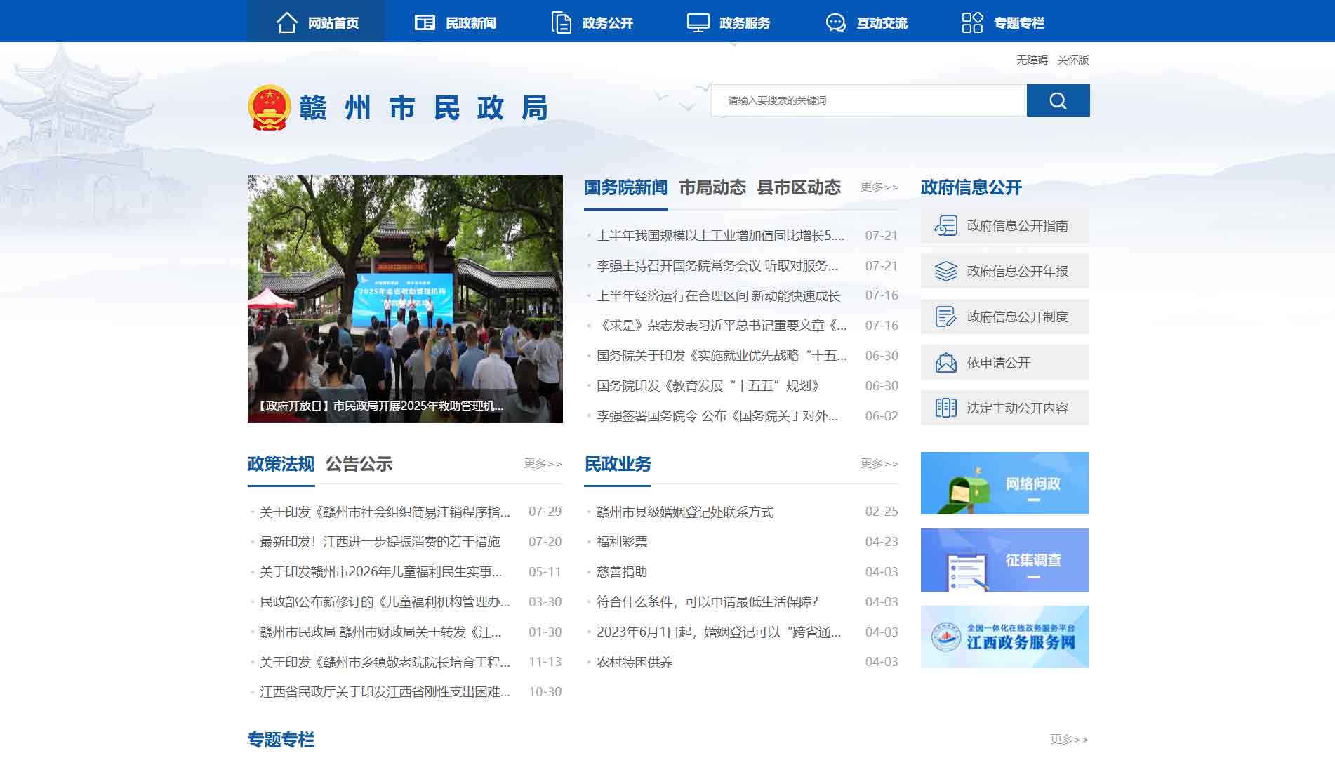Click the 关怀版 link

coord(1073,60)
